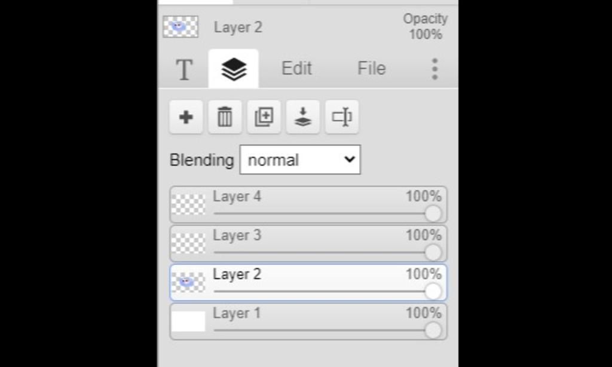Delete the layer with the trash icon
Screen dimensions: 612x367
point(225,117)
